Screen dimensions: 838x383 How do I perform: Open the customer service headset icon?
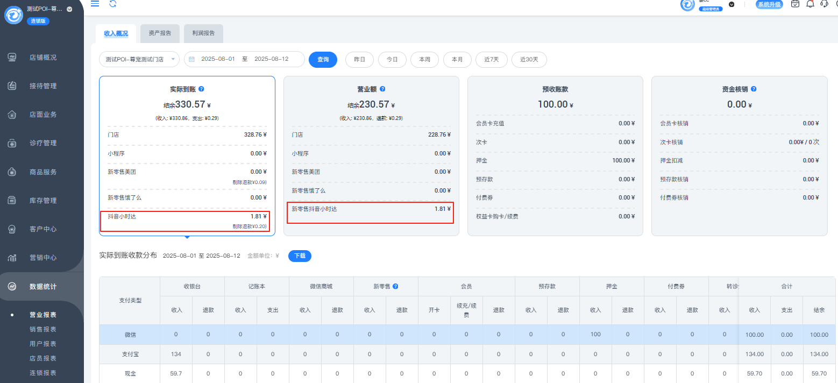tap(824, 4)
